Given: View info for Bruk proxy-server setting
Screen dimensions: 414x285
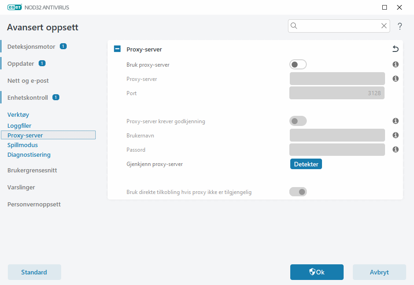Looking at the screenshot, I should (x=395, y=64).
